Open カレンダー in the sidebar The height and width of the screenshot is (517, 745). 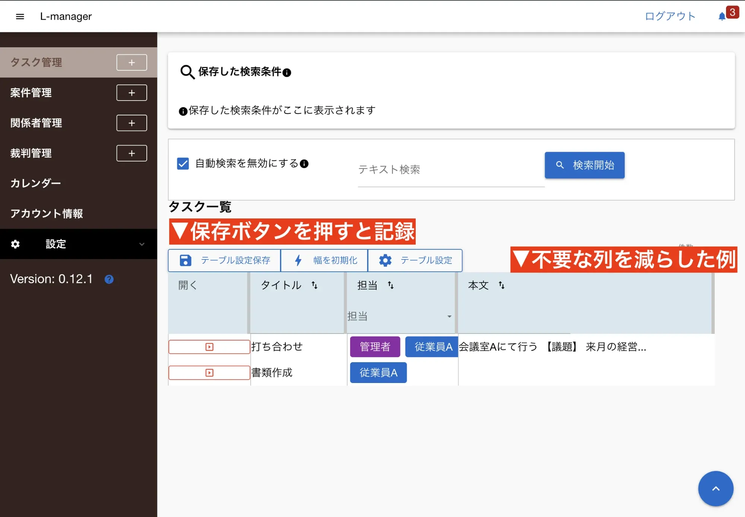(36, 183)
